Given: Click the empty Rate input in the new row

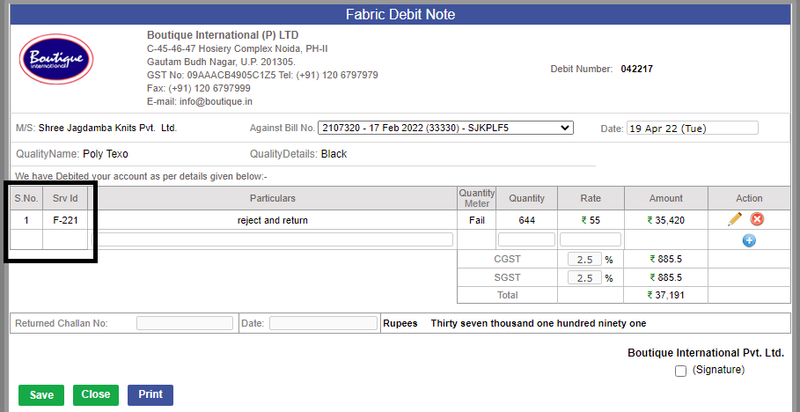Looking at the screenshot, I should [591, 239].
